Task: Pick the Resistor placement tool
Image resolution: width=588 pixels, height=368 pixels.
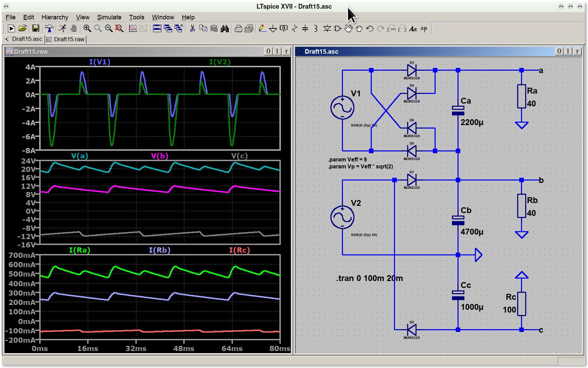Action: [x=295, y=28]
